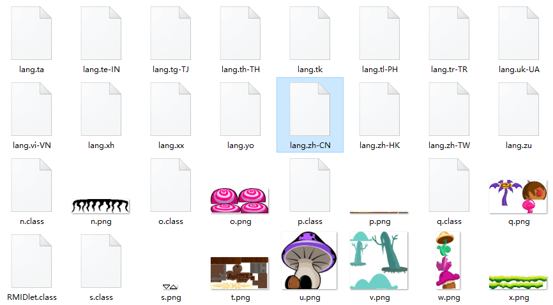Viewport: 553px width, 305px height.
Task: Click the v.png teal trees thumbnail
Action: point(379,260)
